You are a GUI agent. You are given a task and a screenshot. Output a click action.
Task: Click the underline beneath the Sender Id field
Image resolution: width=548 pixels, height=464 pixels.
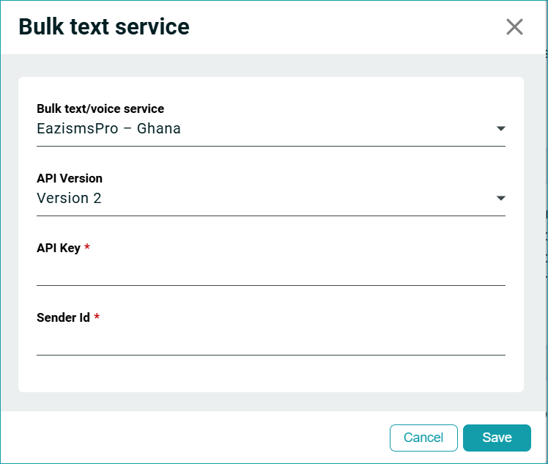coord(270,355)
